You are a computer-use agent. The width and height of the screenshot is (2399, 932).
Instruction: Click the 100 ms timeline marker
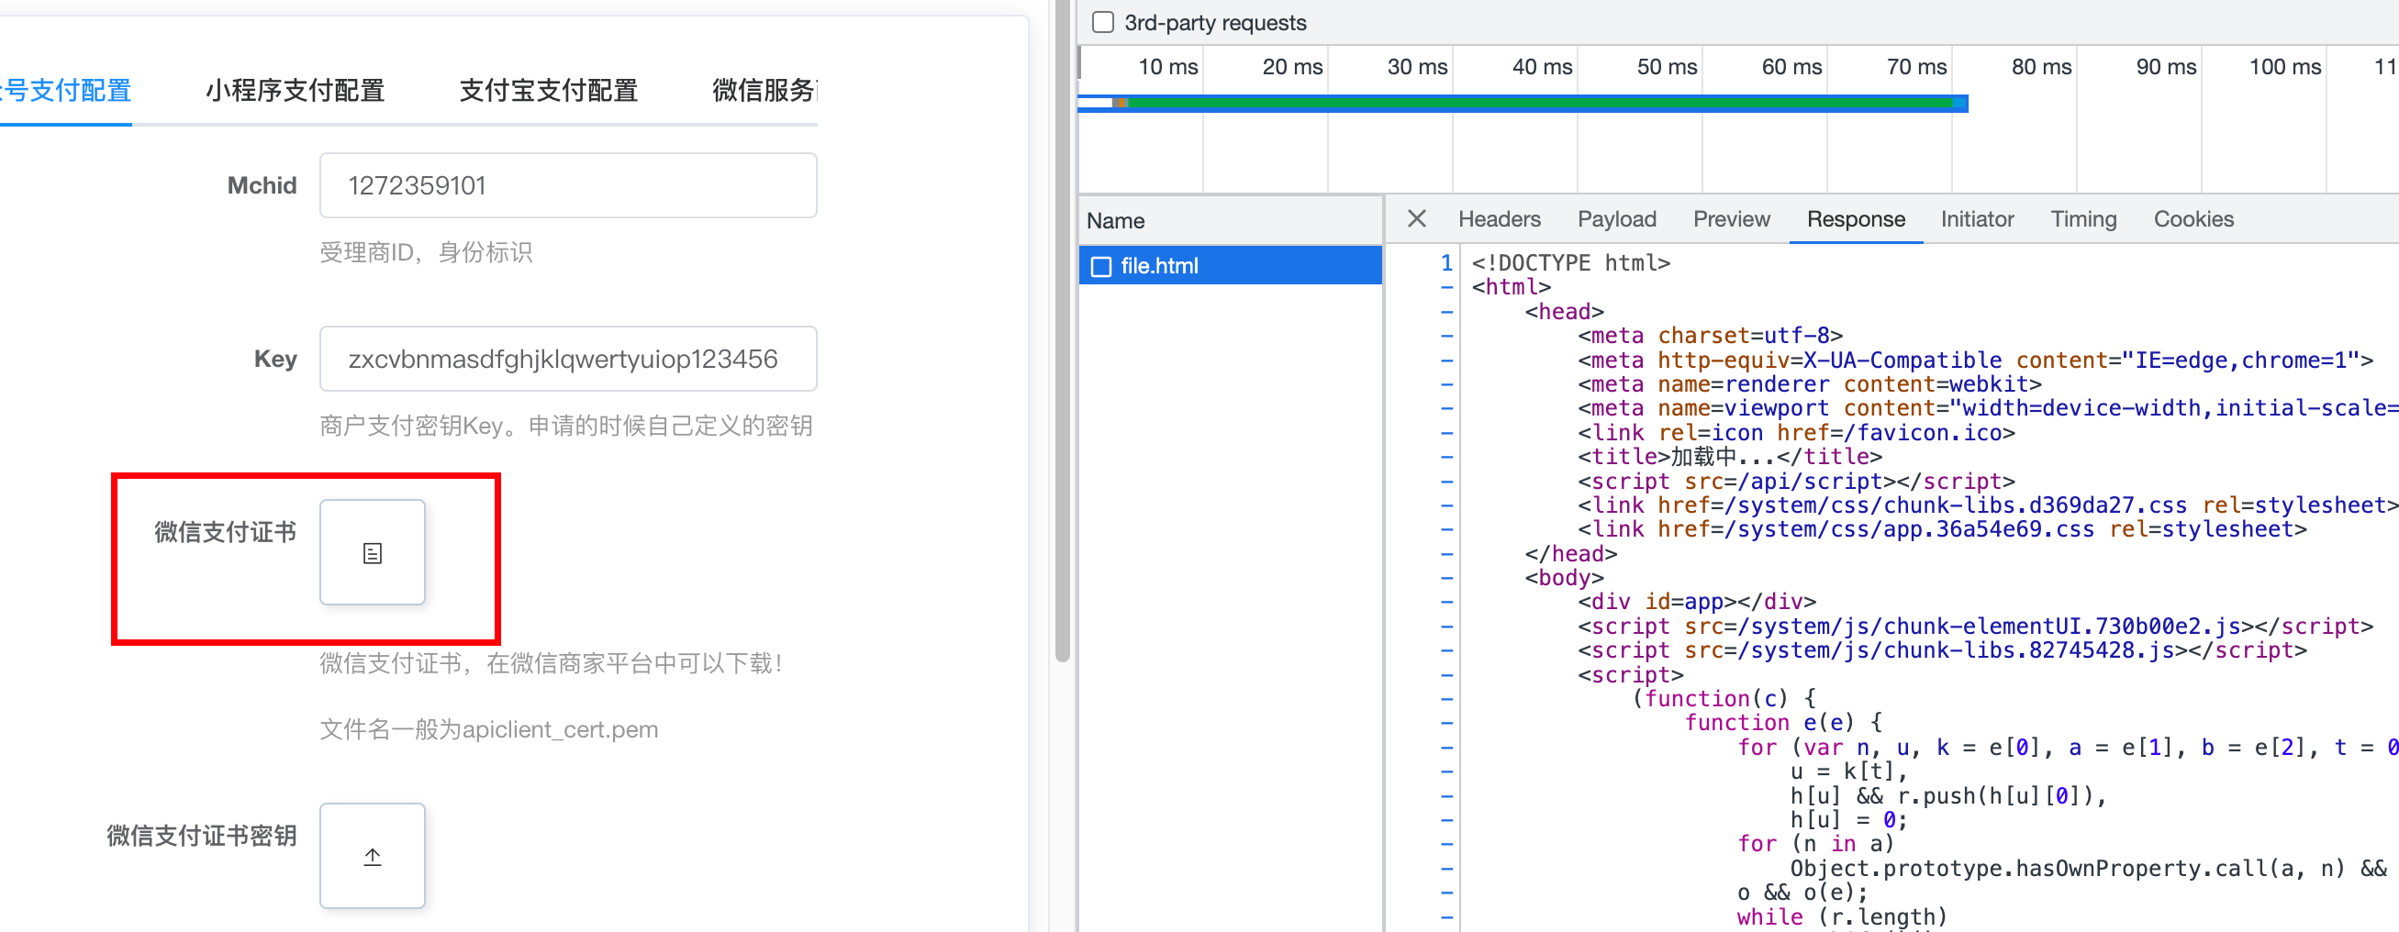coord(2284,67)
